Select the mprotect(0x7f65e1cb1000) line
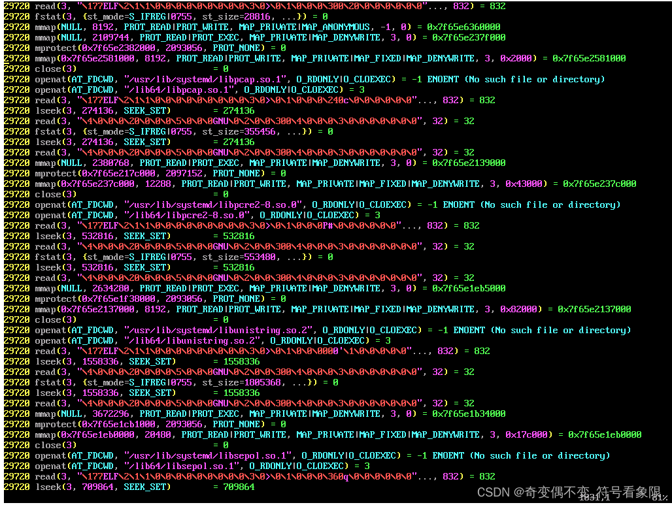The image size is (672, 505). pyautogui.click(x=145, y=425)
